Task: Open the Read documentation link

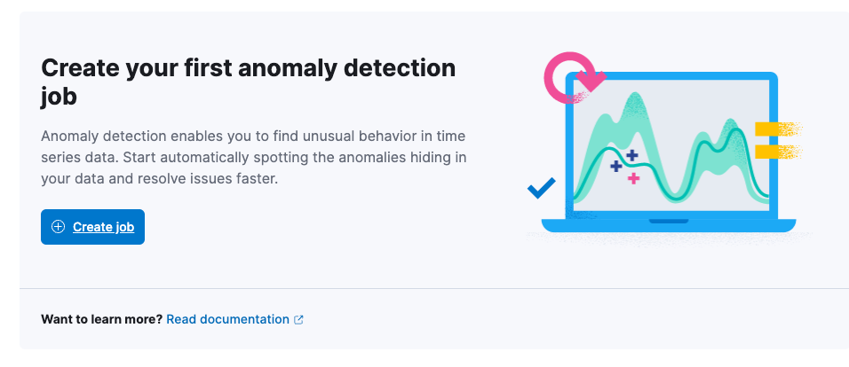Action: [x=227, y=319]
